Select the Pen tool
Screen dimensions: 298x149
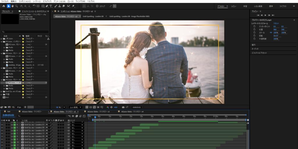47,6
